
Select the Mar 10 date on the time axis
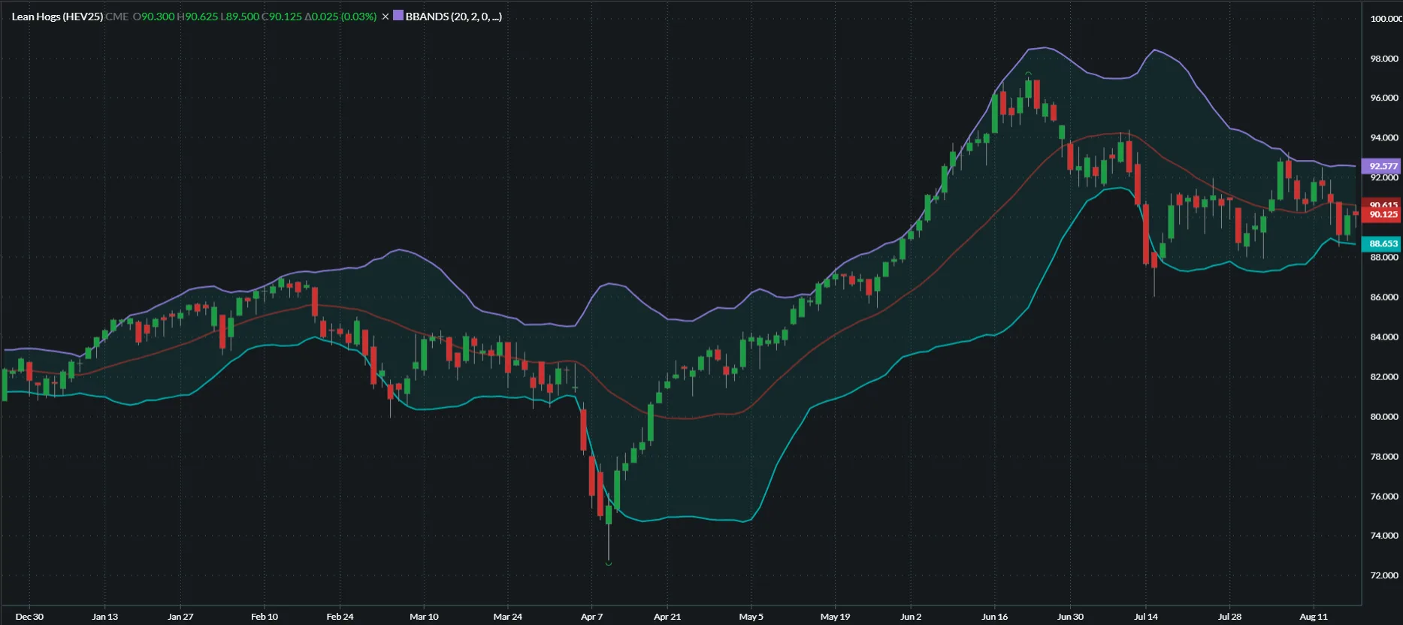click(424, 617)
